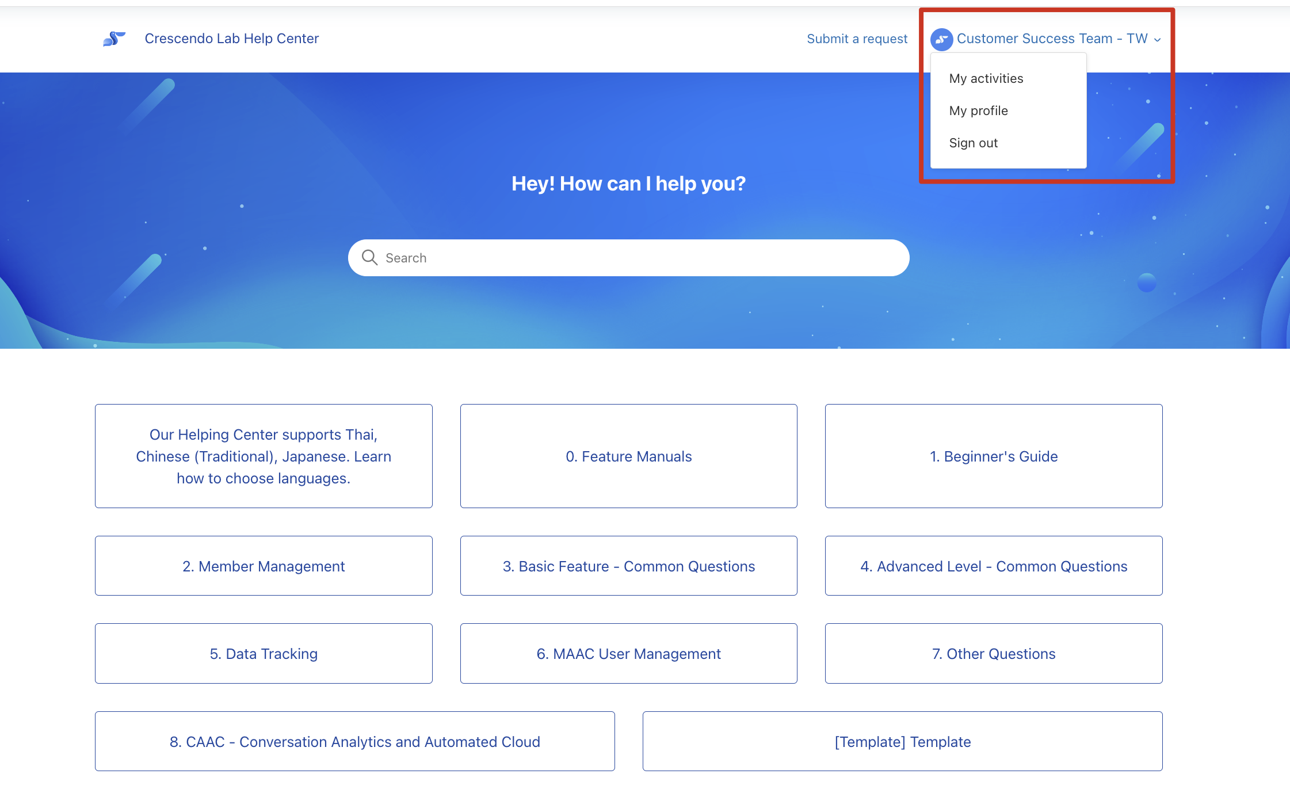Focus the Search input field

633,258
